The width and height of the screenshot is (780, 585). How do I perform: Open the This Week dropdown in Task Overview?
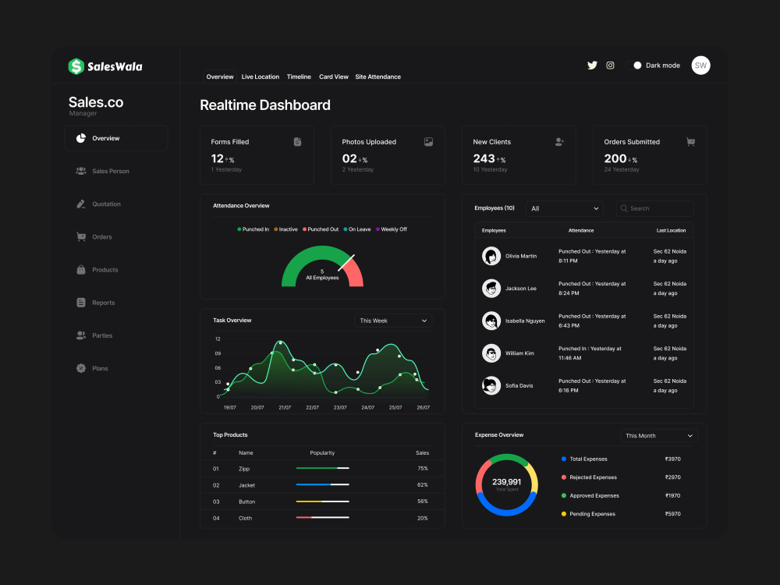[x=392, y=321]
